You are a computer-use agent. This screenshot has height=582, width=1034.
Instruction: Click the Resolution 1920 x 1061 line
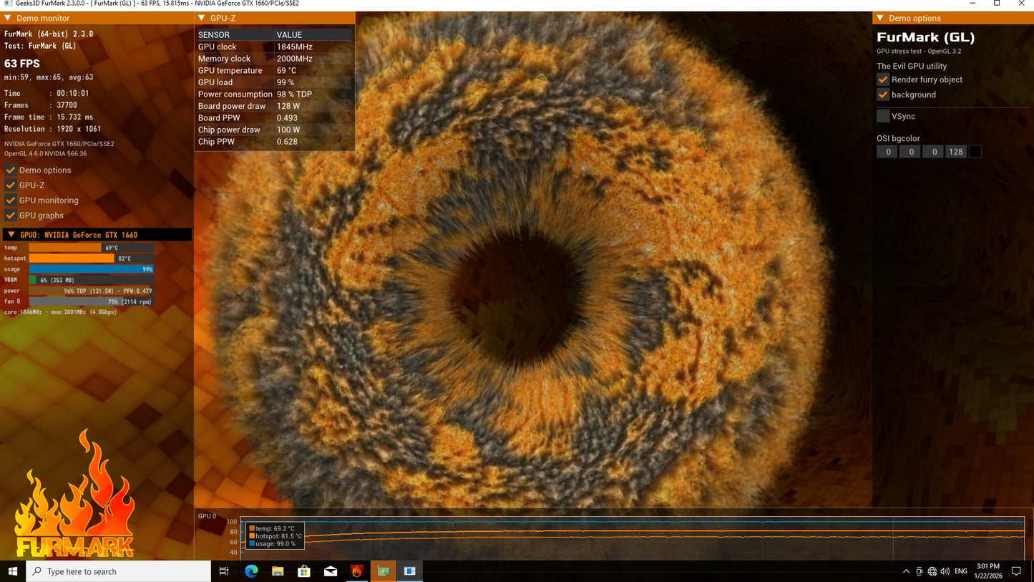[x=53, y=129]
